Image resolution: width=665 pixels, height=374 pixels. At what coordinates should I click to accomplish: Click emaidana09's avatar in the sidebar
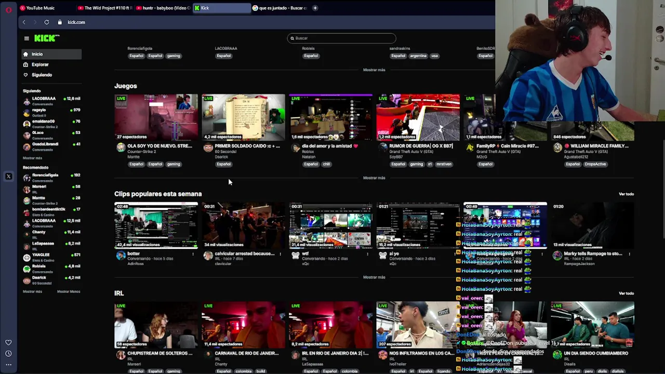26,124
